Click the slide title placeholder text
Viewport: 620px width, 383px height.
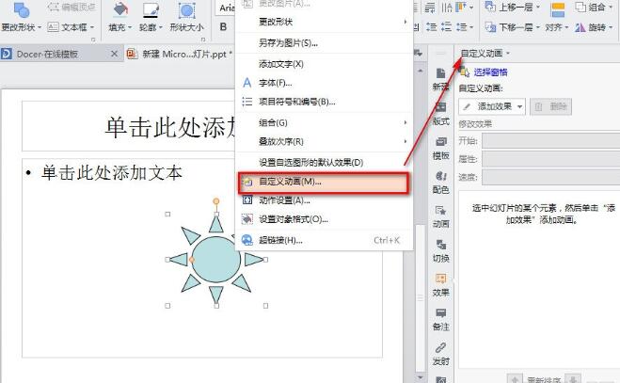(x=170, y=127)
